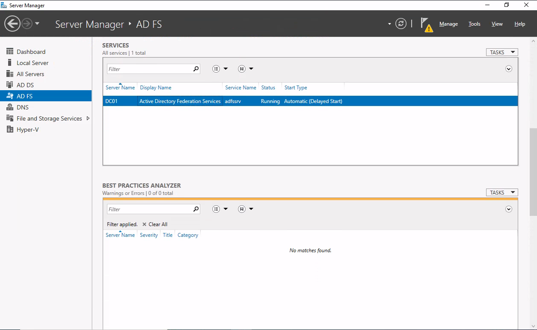Viewport: 537px width, 330px height.
Task: Expand File and Storage Services arrow
Action: [x=88, y=118]
